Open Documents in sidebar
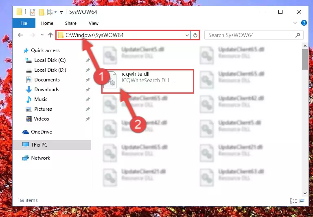Viewport: 313px width, 217px height. point(47,80)
